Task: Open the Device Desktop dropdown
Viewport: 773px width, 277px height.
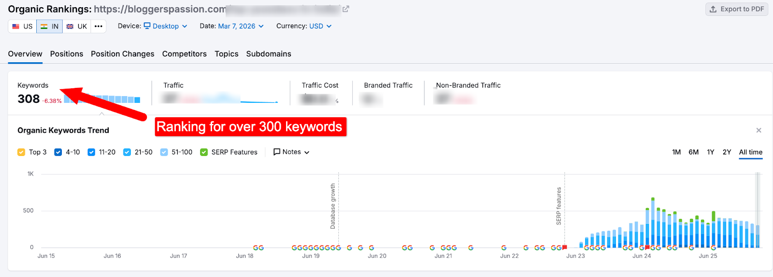Action: (165, 26)
